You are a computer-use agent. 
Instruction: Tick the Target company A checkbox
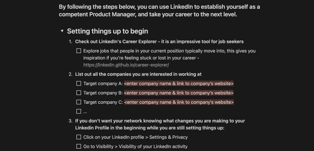coord(79,84)
